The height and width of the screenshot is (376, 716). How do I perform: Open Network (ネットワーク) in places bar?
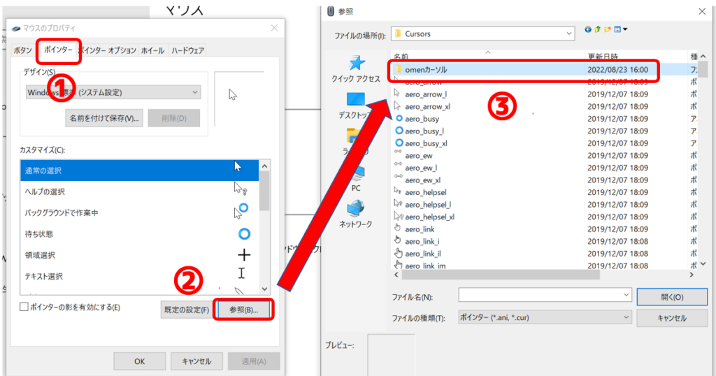tap(356, 215)
